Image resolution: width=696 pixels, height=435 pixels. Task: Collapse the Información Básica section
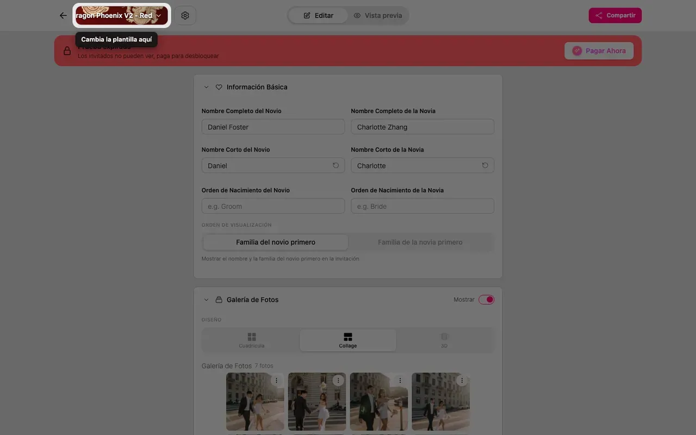click(206, 87)
